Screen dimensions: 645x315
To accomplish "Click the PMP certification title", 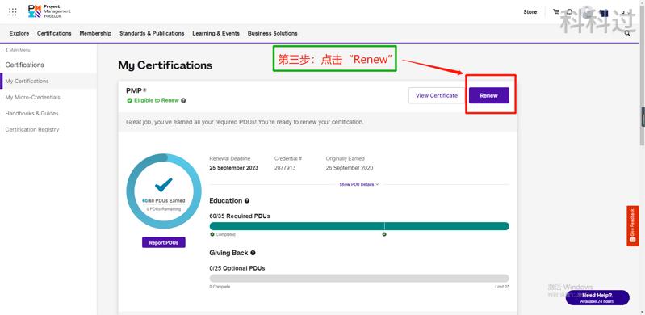I will click(x=136, y=90).
